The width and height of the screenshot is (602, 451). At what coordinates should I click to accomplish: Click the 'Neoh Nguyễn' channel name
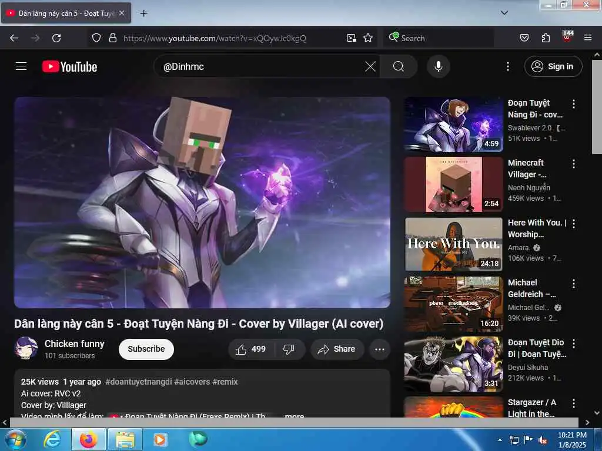click(x=529, y=187)
